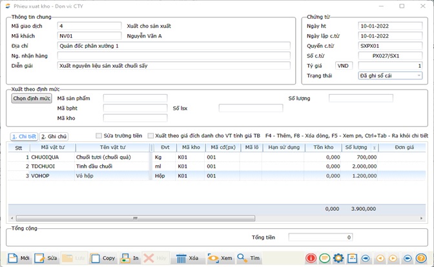This screenshot has width=434, height=267.
Task: Toggle Xuất theo giá đích danh checkbox
Action: 151,136
